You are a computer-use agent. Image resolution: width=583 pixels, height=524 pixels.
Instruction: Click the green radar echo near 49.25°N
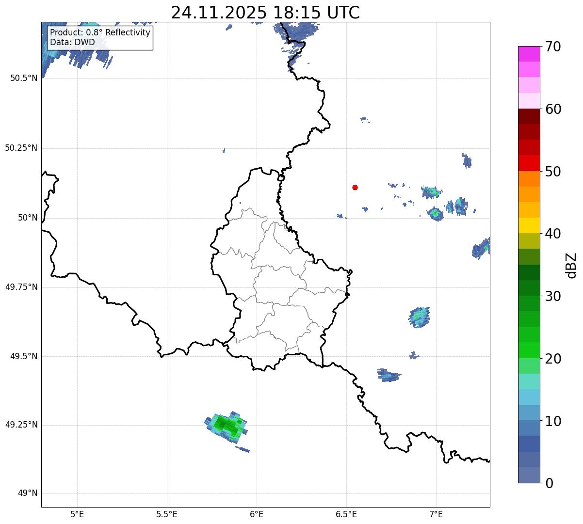pos(227,427)
